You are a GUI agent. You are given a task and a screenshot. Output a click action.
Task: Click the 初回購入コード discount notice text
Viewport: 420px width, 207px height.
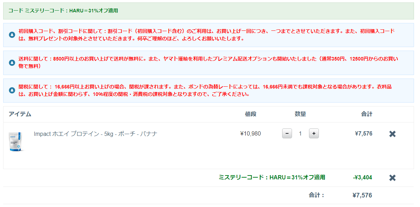tap(206, 35)
